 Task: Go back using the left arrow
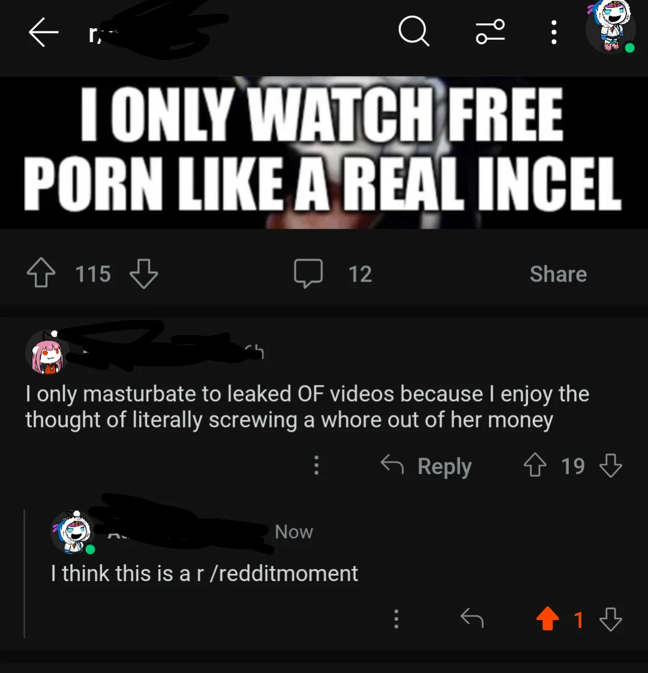point(43,32)
